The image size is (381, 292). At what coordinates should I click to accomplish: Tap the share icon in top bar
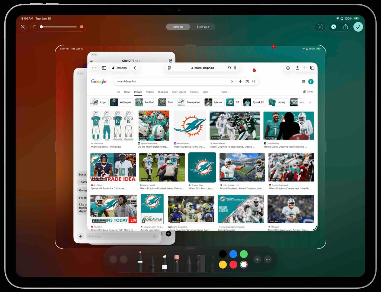tap(346, 27)
